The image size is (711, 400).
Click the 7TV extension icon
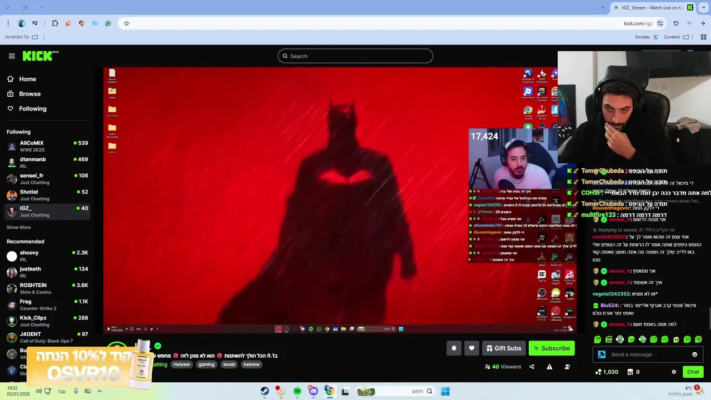pyautogui.click(x=95, y=23)
